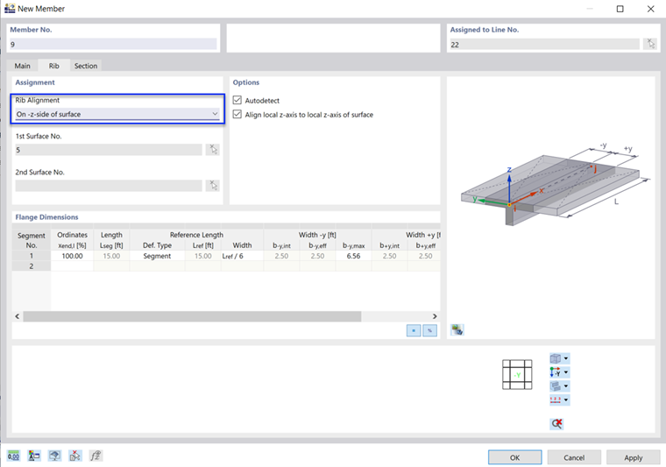This screenshot has height=467, width=666.
Task: Click the New Member window app icon
Action: [x=10, y=9]
